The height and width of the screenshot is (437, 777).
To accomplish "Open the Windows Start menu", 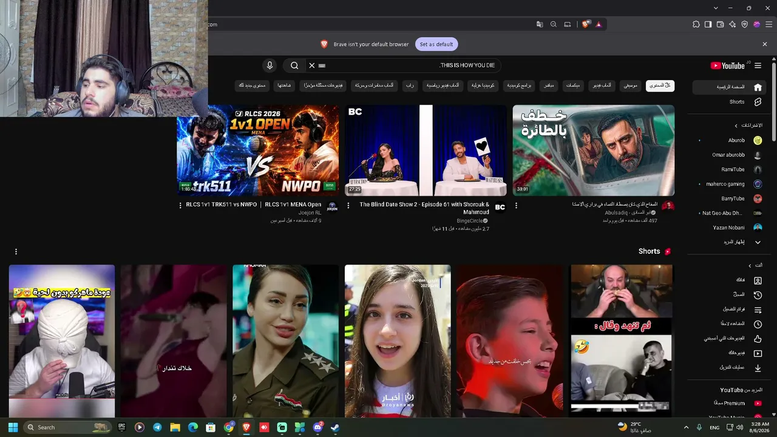I will point(13,427).
